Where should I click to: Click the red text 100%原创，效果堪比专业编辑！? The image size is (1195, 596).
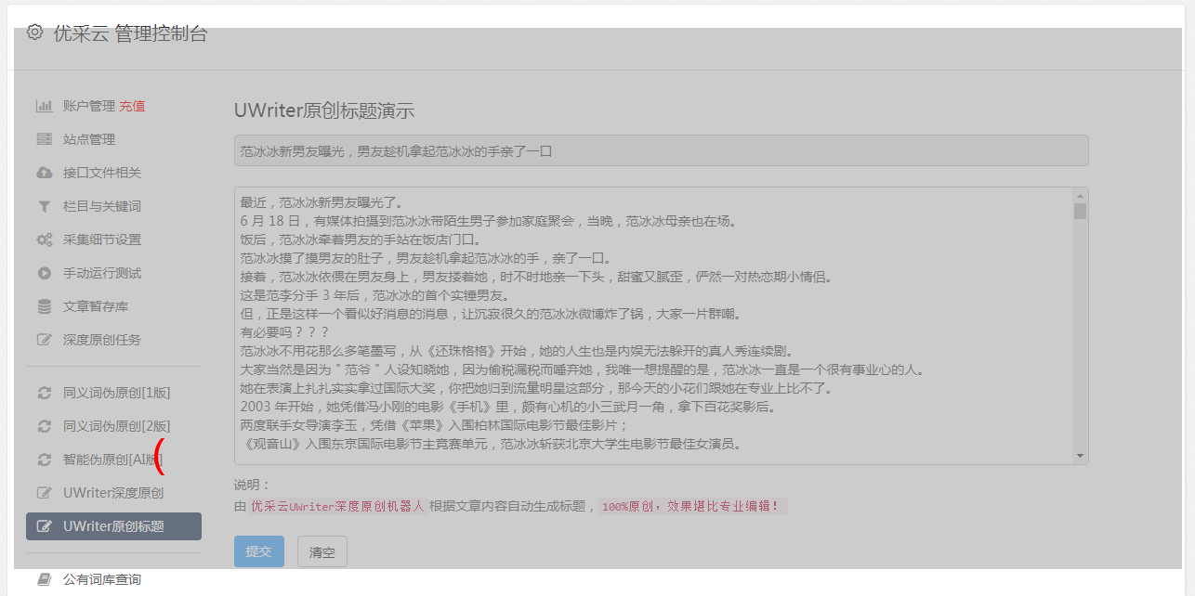(x=690, y=507)
